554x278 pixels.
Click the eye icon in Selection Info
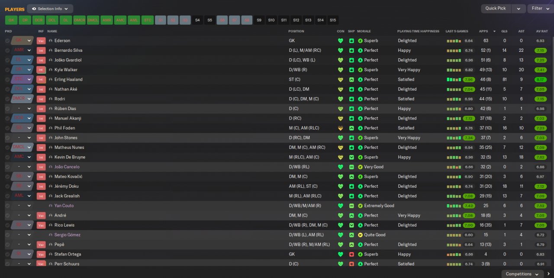click(x=34, y=9)
